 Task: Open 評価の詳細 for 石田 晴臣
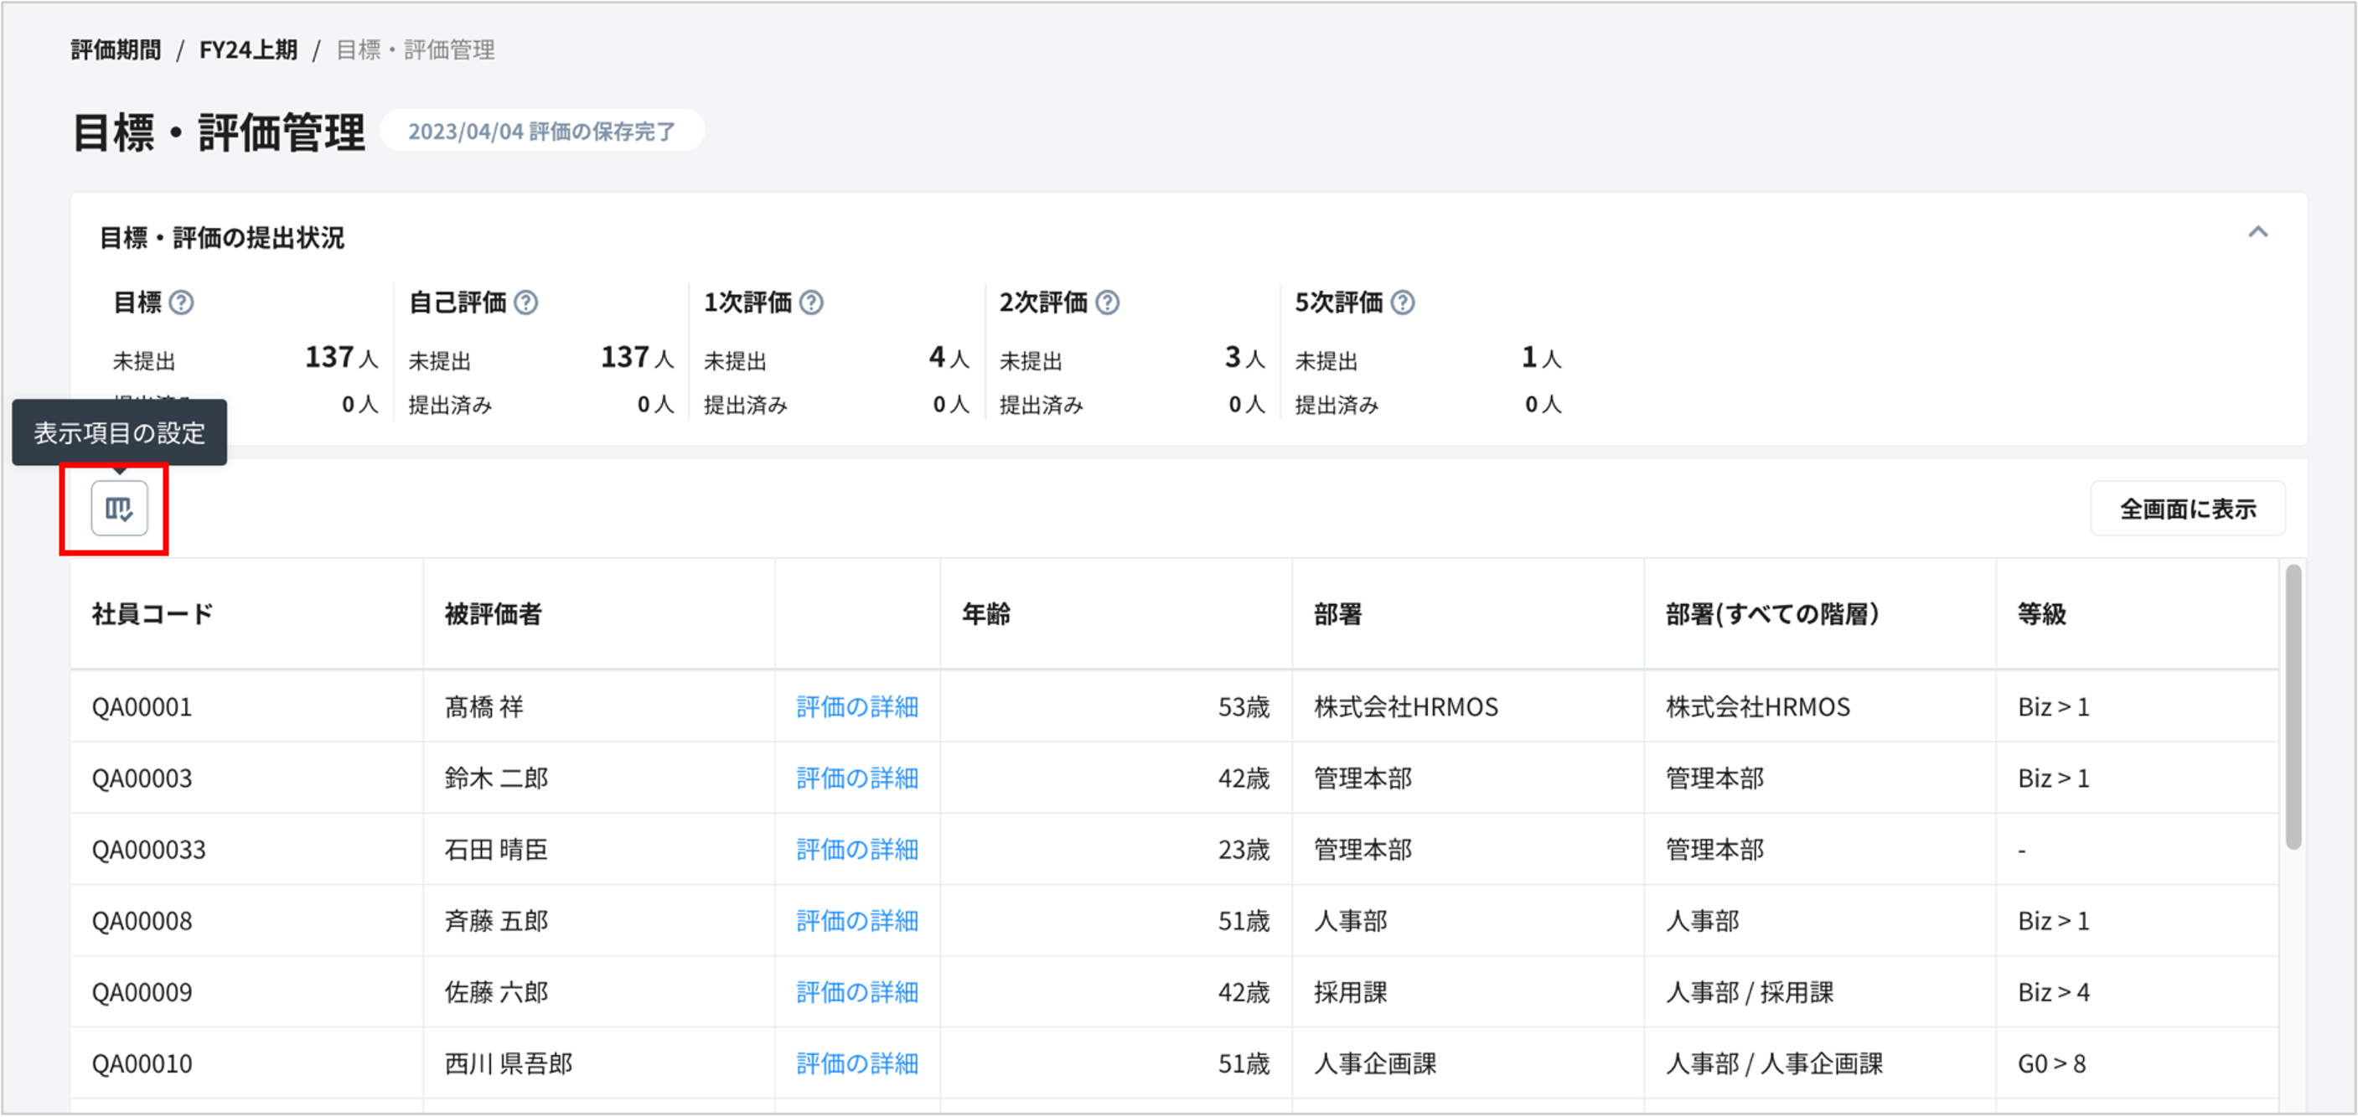pos(856,850)
